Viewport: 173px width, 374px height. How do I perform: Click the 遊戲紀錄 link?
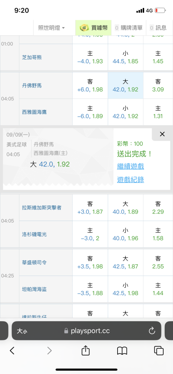tap(130, 180)
